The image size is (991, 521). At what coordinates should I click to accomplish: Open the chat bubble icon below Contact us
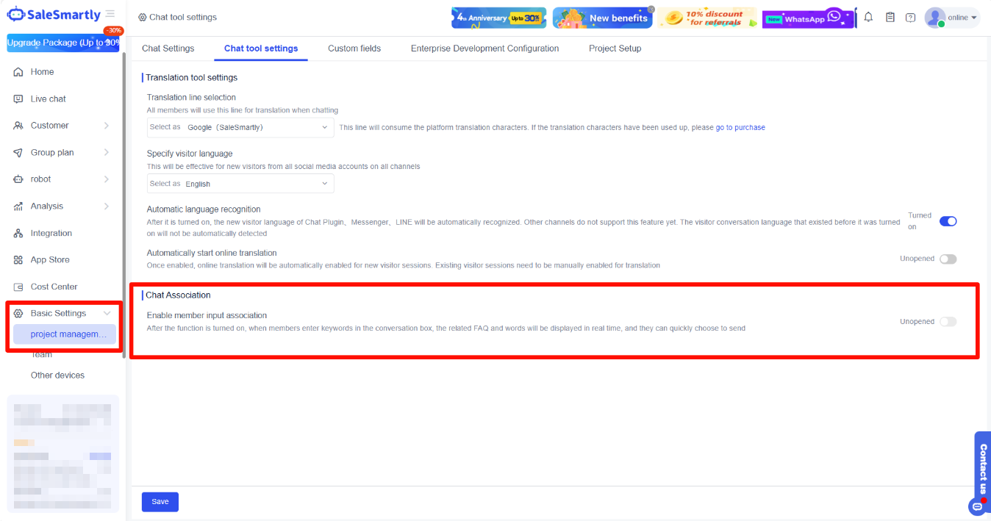coord(977,506)
